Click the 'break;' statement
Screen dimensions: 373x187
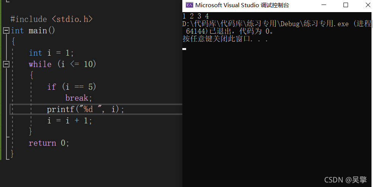click(x=79, y=98)
